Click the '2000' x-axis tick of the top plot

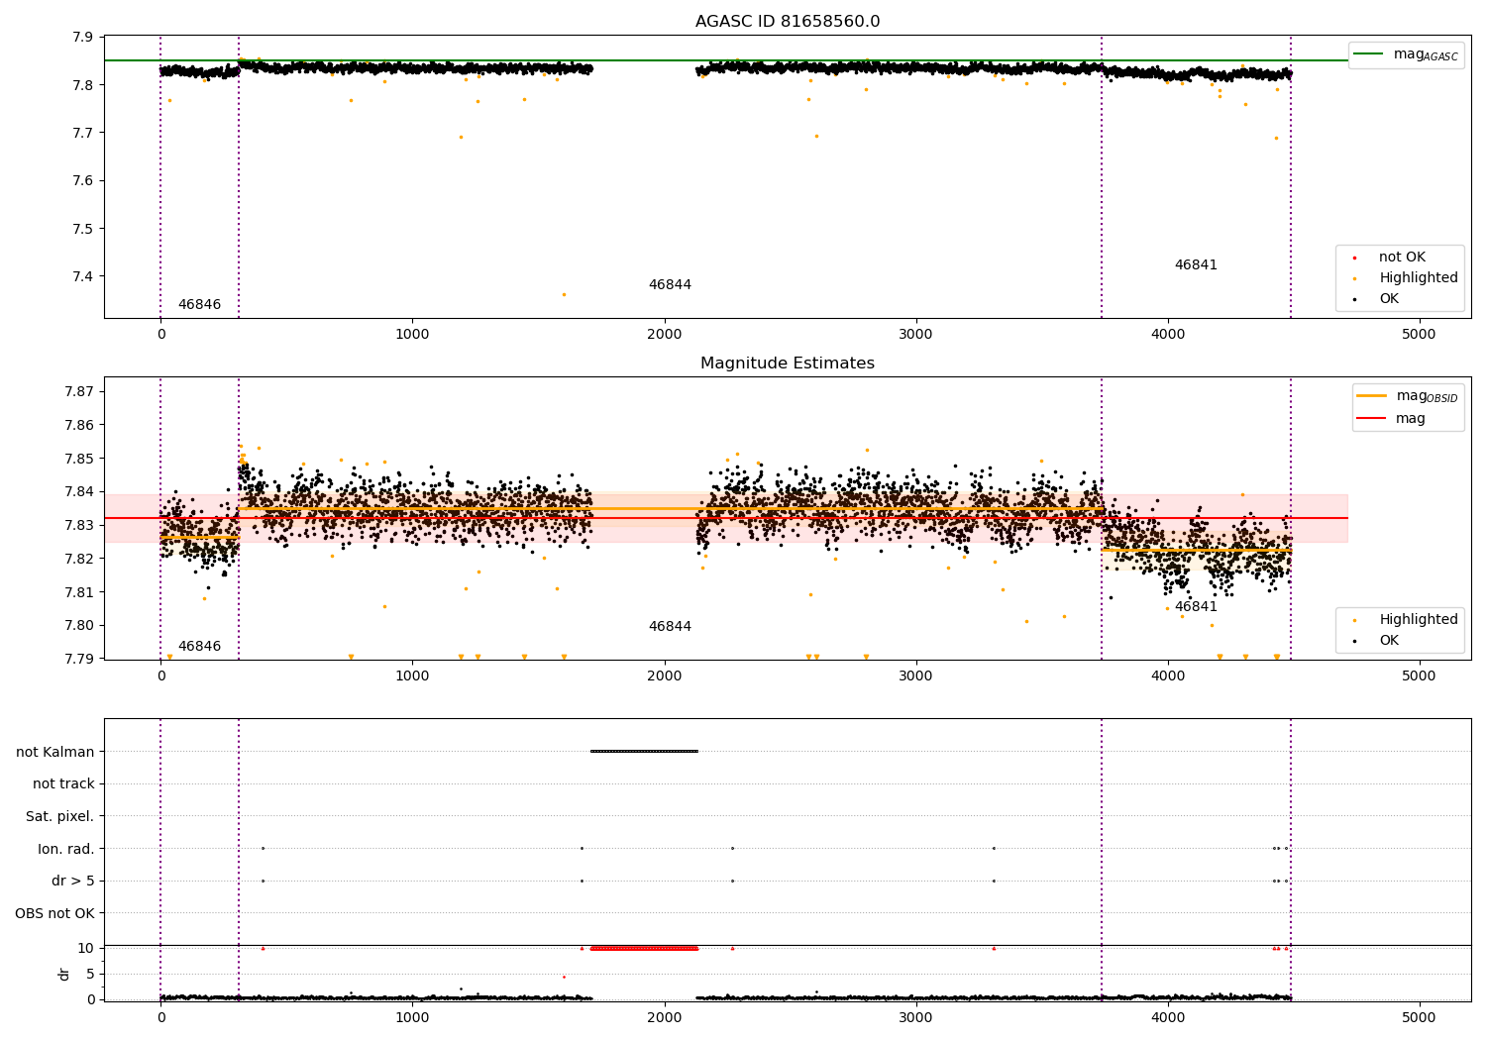tap(664, 335)
